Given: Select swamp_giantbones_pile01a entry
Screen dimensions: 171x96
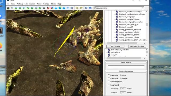Looking at the screenshot, I should click(129, 32).
